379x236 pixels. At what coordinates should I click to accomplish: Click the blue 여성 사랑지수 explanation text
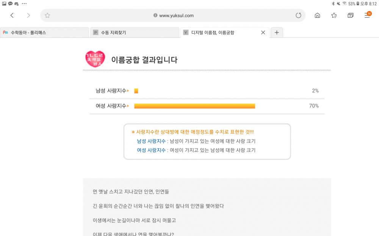point(151,150)
